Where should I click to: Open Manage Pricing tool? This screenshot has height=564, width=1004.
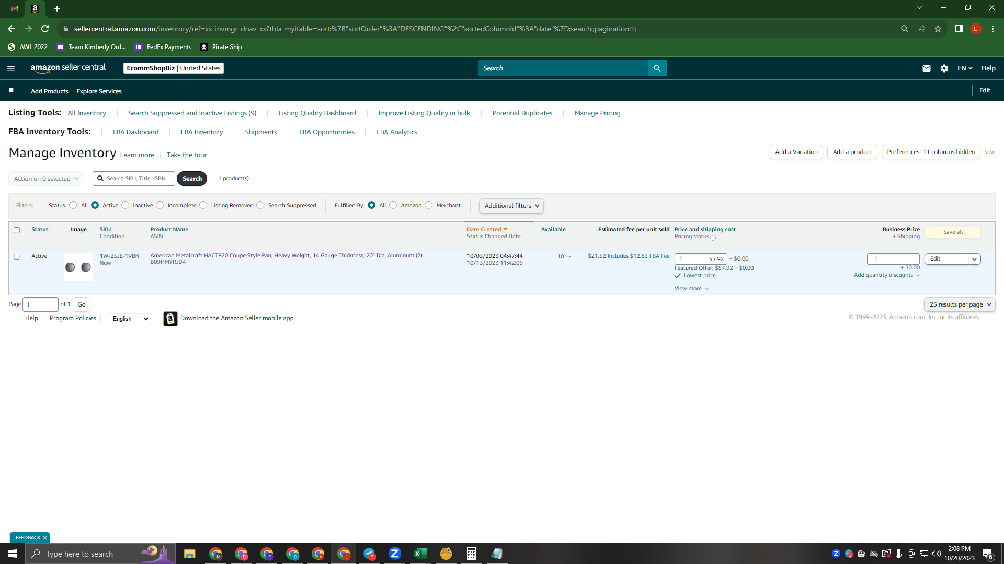[598, 113]
